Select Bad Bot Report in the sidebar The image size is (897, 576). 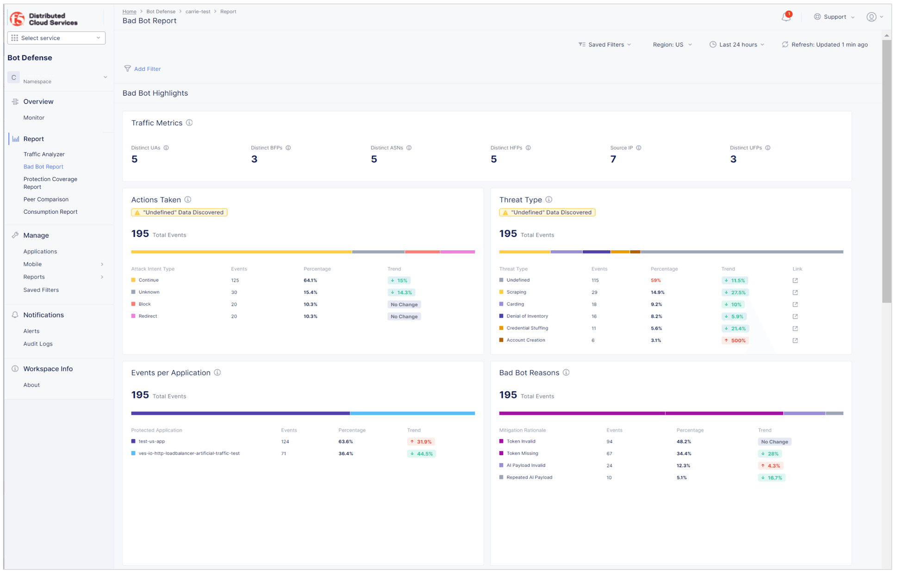tap(44, 167)
